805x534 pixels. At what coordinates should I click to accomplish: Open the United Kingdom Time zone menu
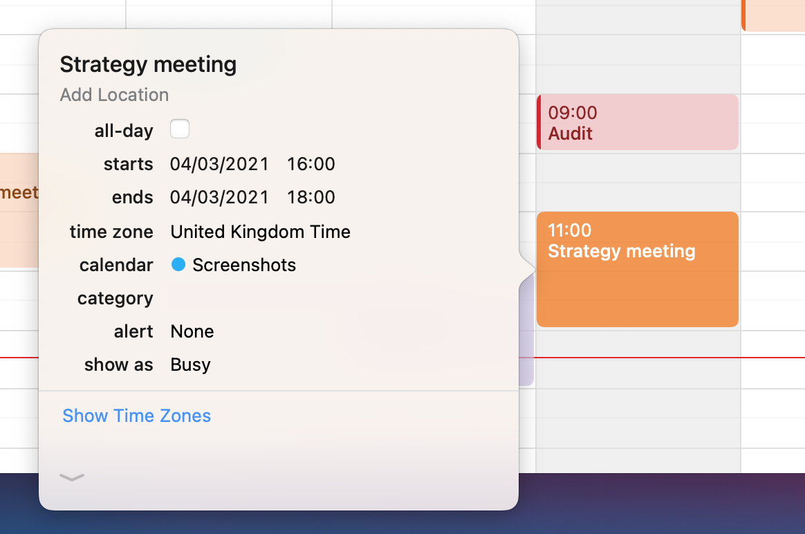coord(260,232)
